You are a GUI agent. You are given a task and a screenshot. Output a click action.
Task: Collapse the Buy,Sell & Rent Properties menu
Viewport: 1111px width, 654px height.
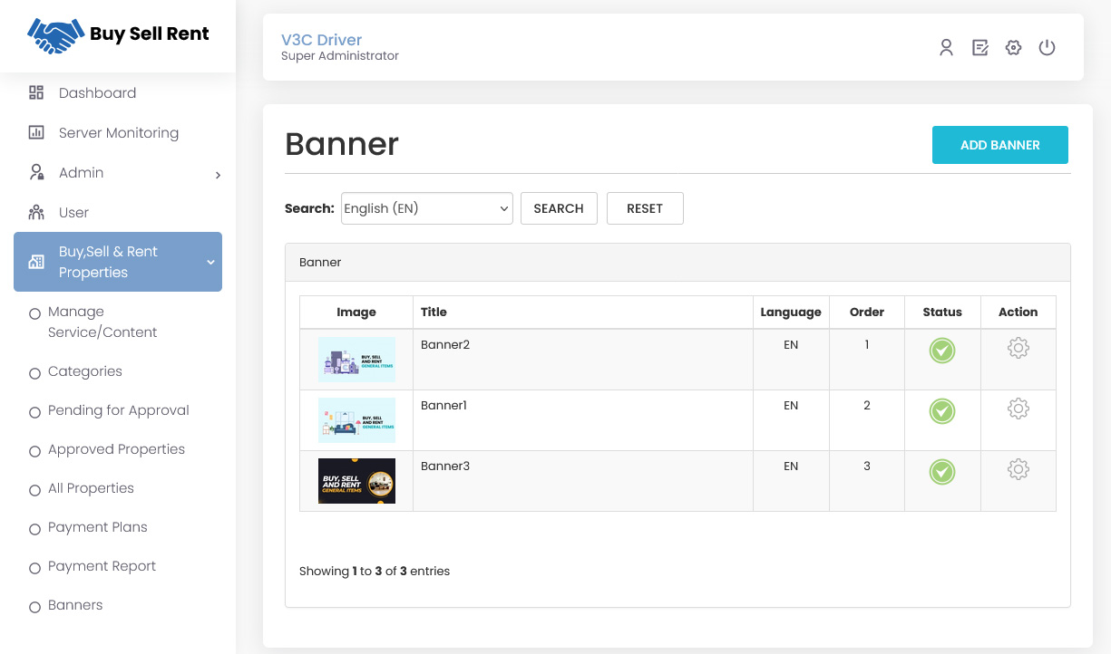click(118, 262)
